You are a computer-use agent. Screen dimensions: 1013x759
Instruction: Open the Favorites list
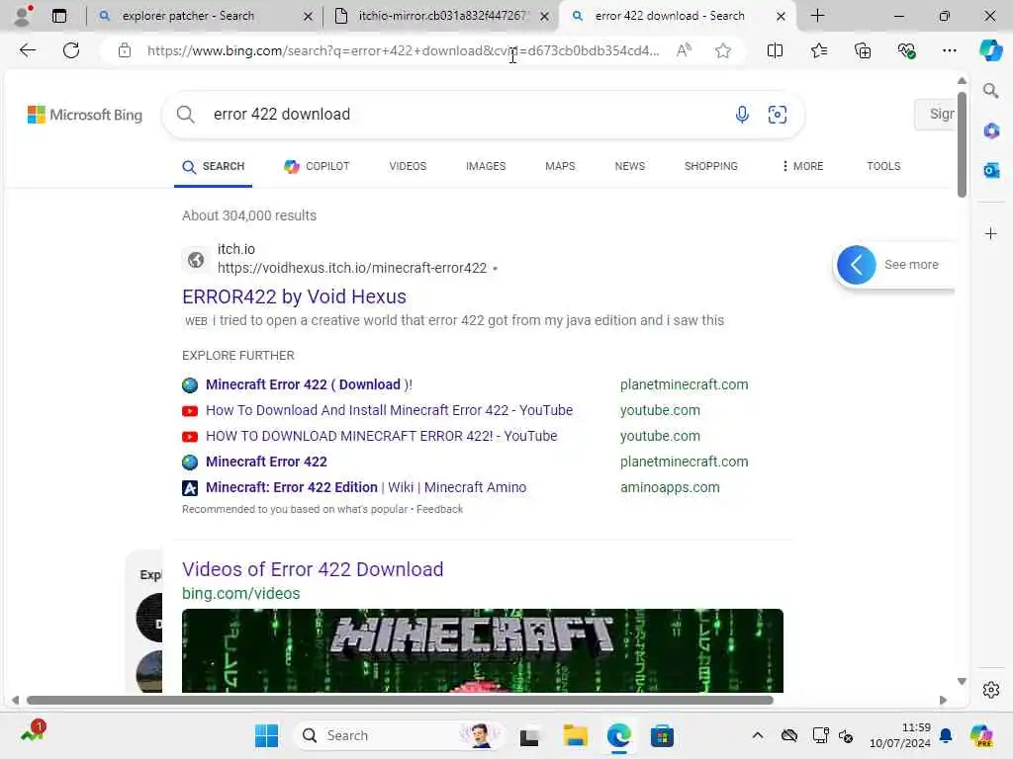[x=818, y=50]
